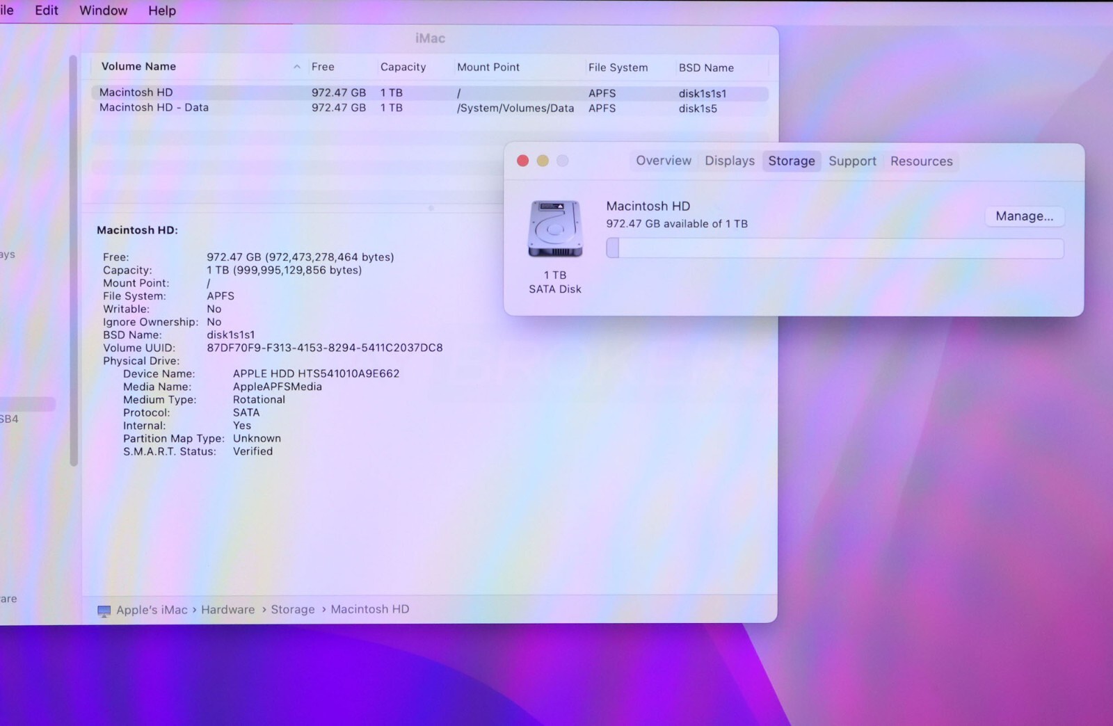
Task: Select the Macintosh HD volume row
Action: pyautogui.click(x=430, y=92)
